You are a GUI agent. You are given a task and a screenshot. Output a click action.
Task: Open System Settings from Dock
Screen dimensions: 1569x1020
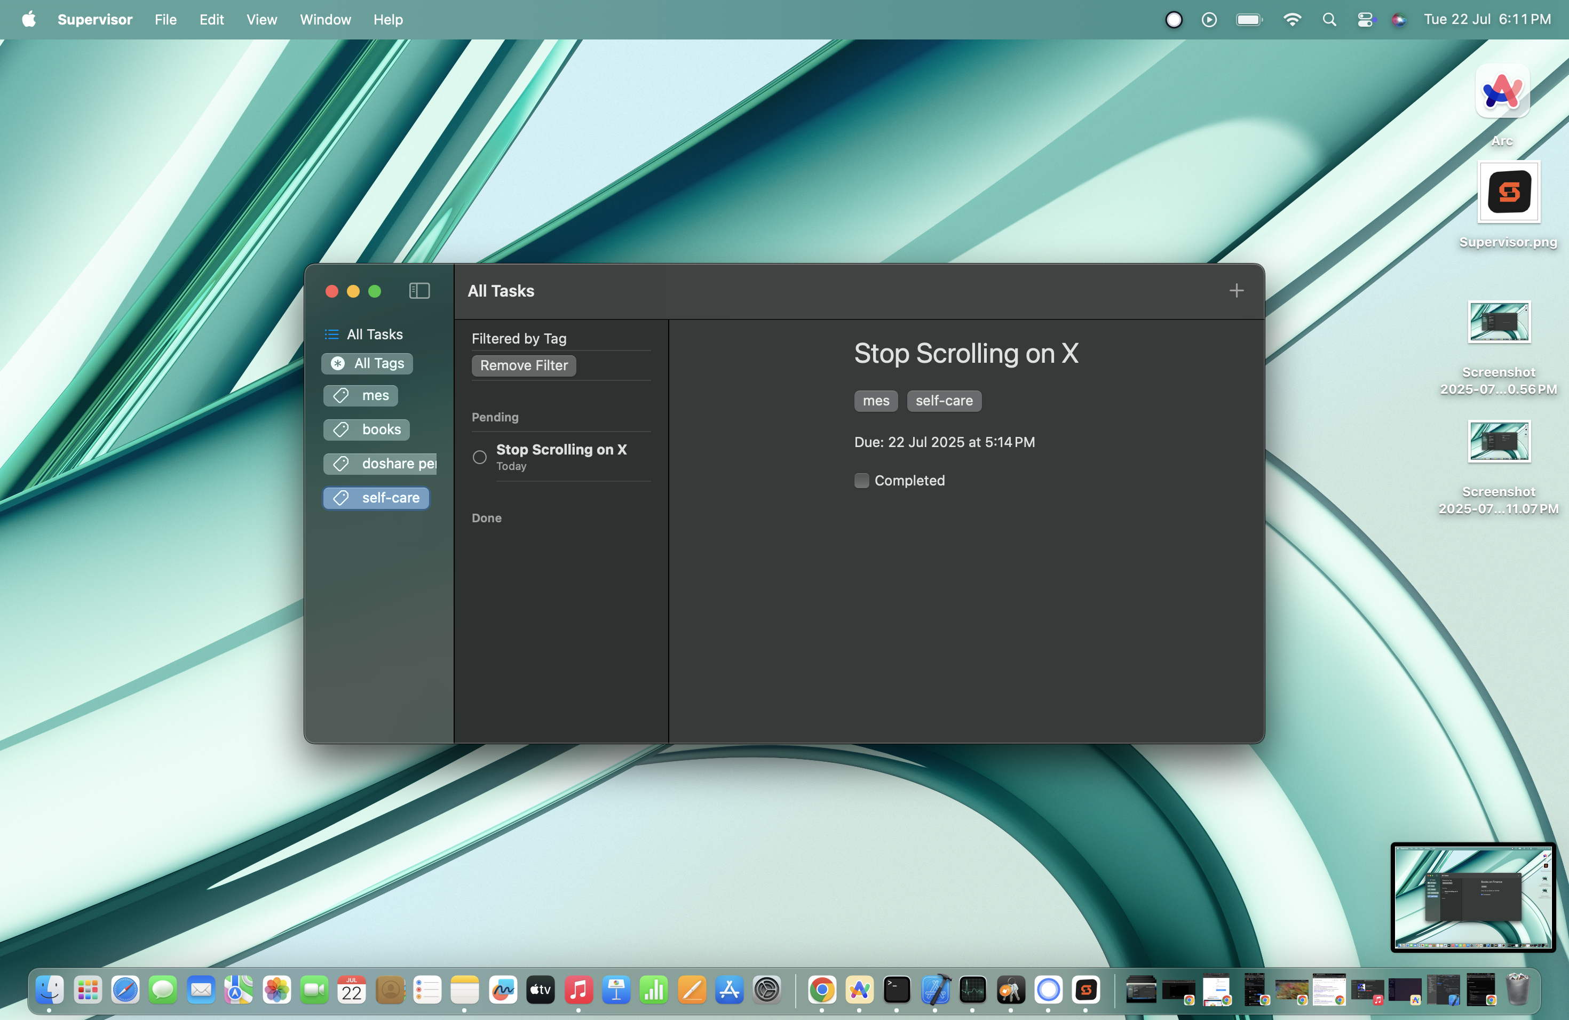click(x=767, y=990)
